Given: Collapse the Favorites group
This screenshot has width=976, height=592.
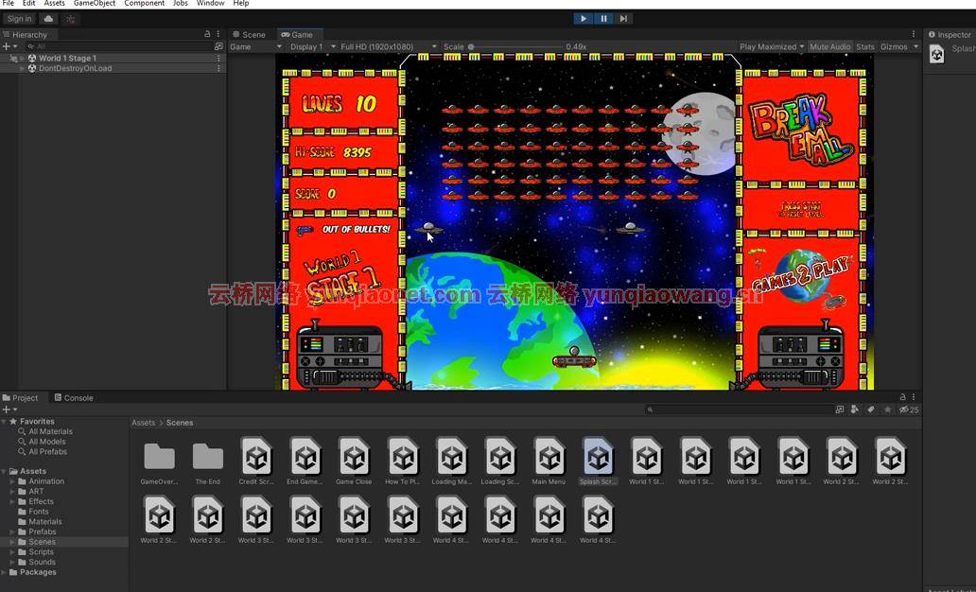Looking at the screenshot, I should (4, 422).
